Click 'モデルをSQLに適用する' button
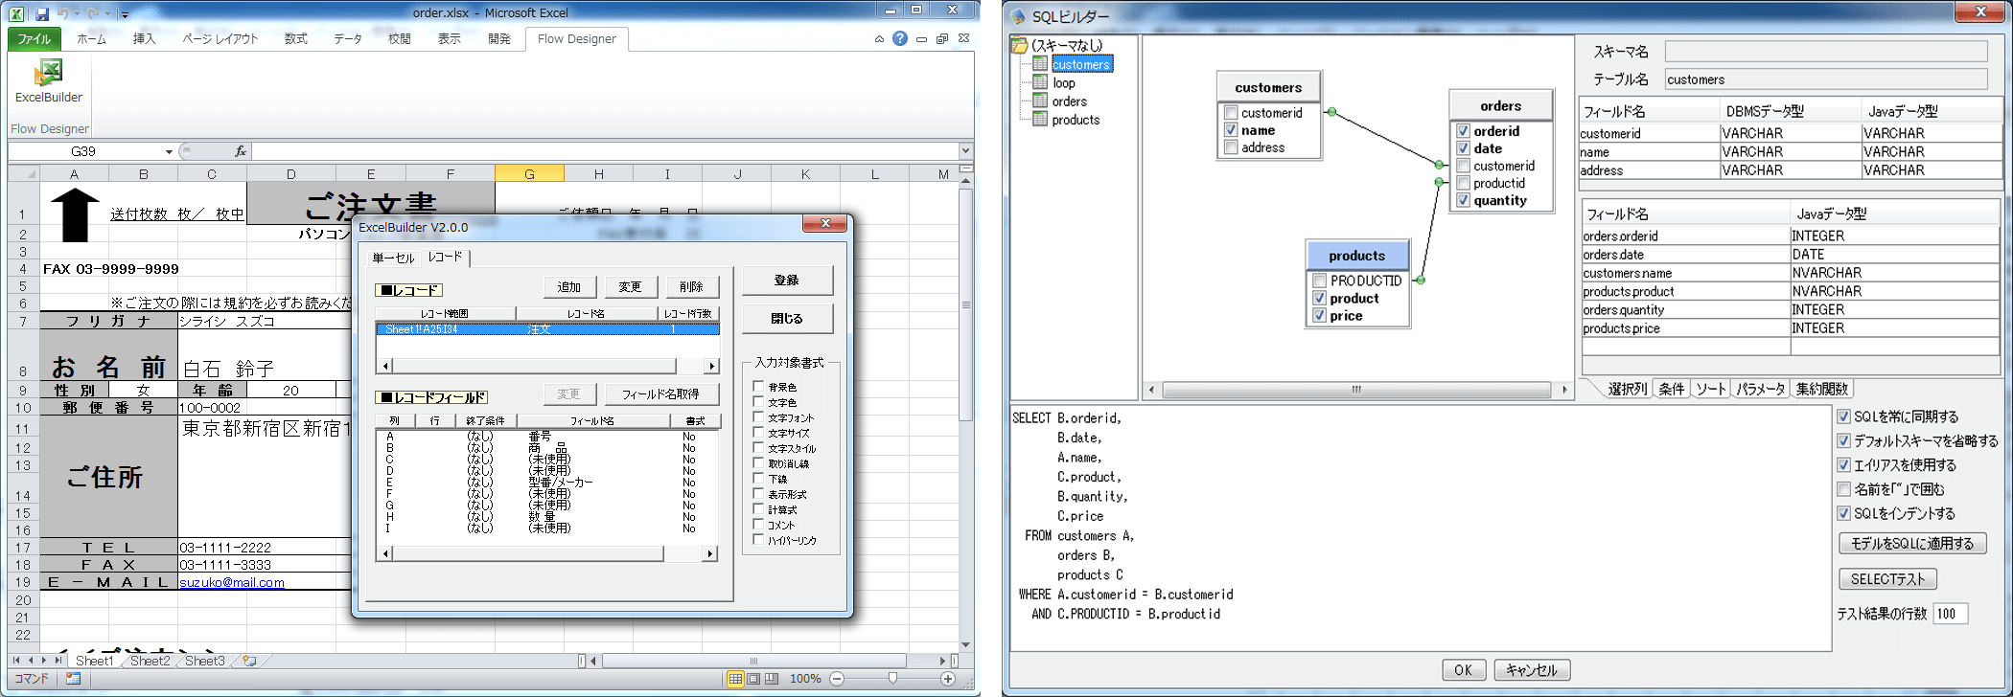 (x=1912, y=543)
